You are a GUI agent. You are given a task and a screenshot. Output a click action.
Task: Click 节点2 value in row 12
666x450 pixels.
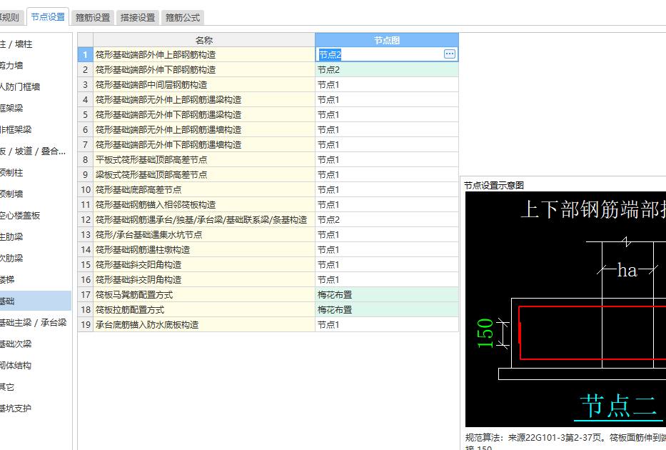pyautogui.click(x=386, y=220)
